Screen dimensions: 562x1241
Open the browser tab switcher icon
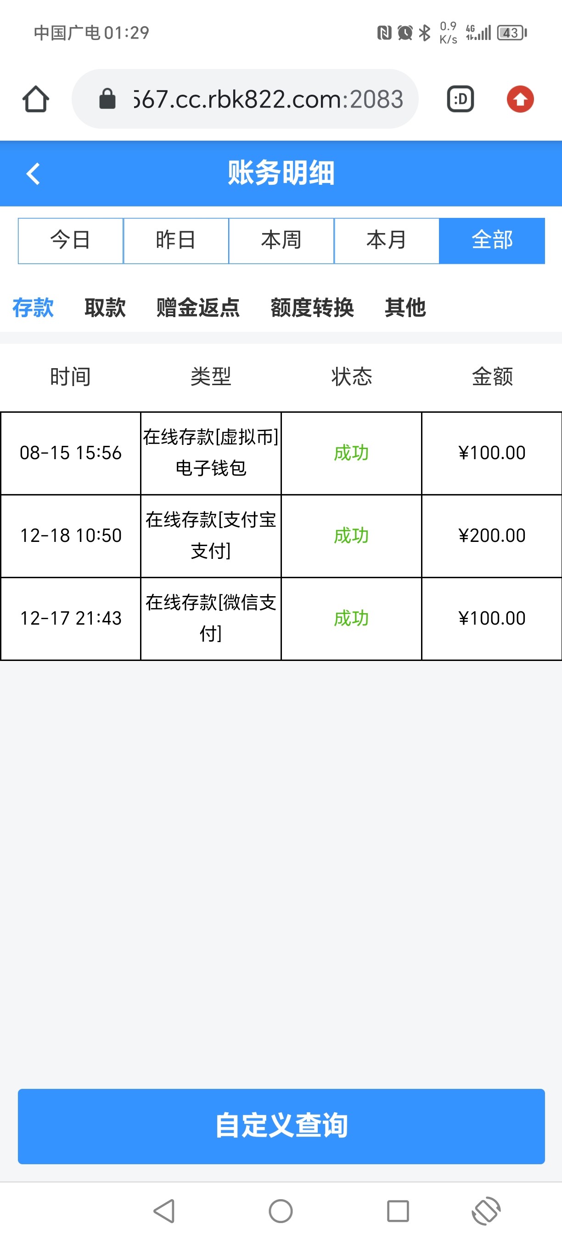click(x=461, y=99)
